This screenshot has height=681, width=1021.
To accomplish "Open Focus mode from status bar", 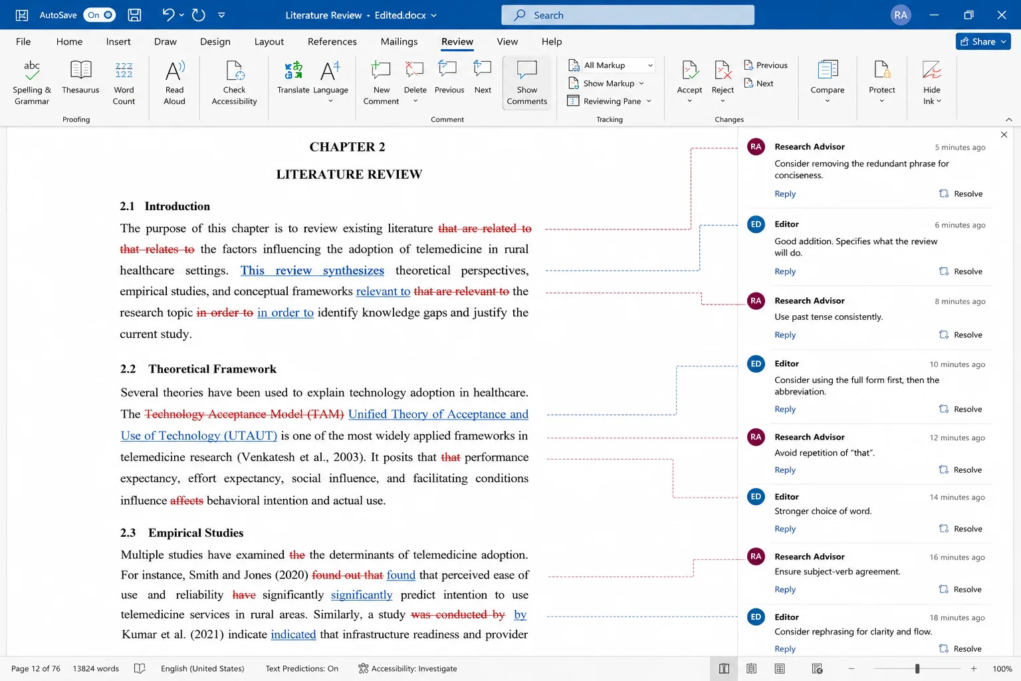I will pos(818,669).
